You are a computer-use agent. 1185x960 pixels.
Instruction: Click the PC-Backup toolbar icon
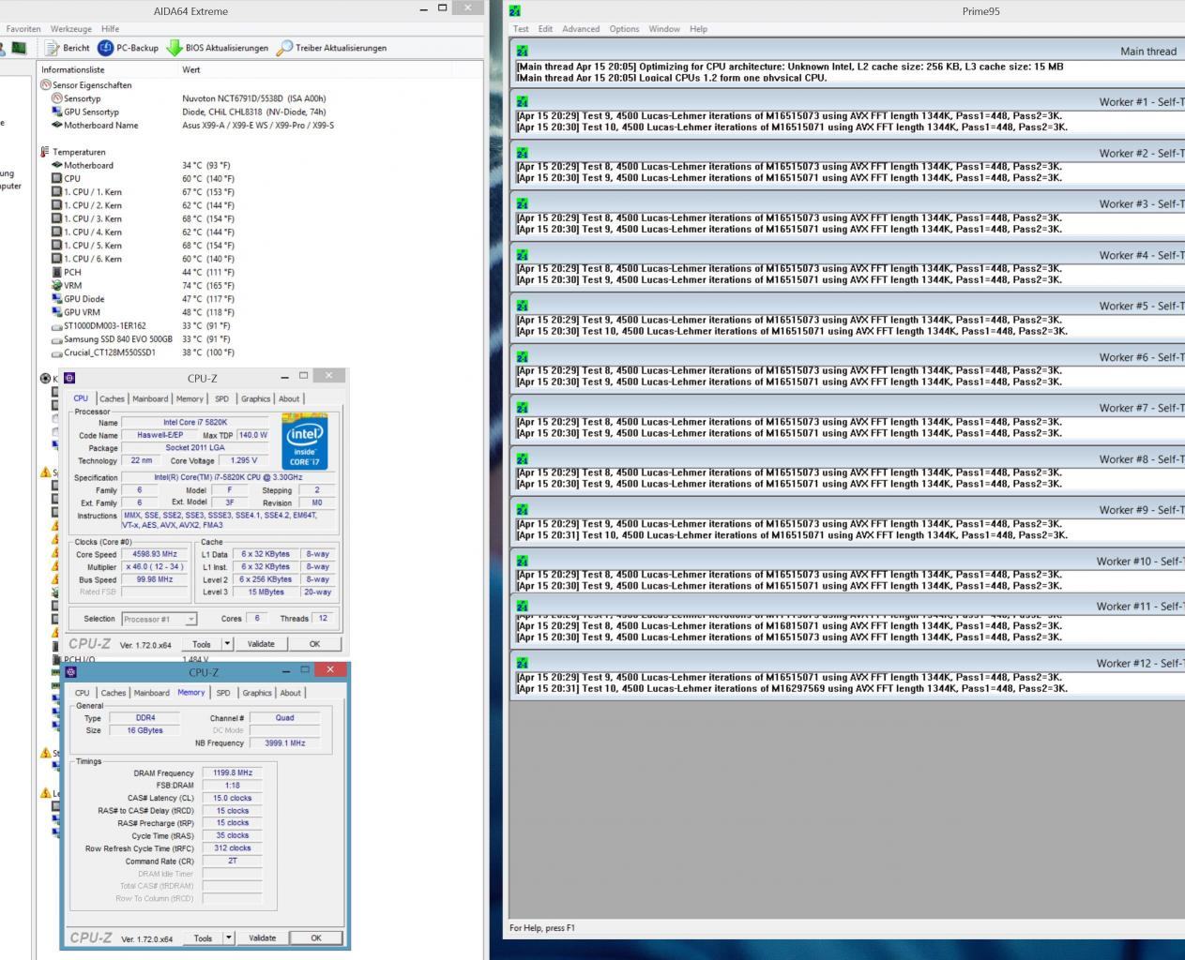tap(105, 48)
